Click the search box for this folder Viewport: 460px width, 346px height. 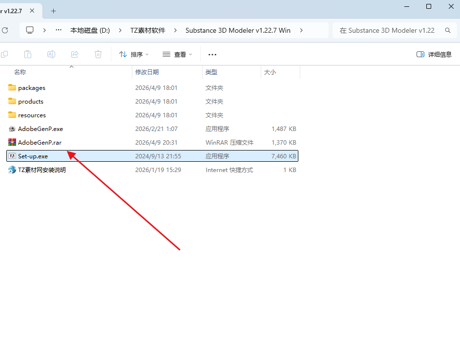(x=395, y=30)
